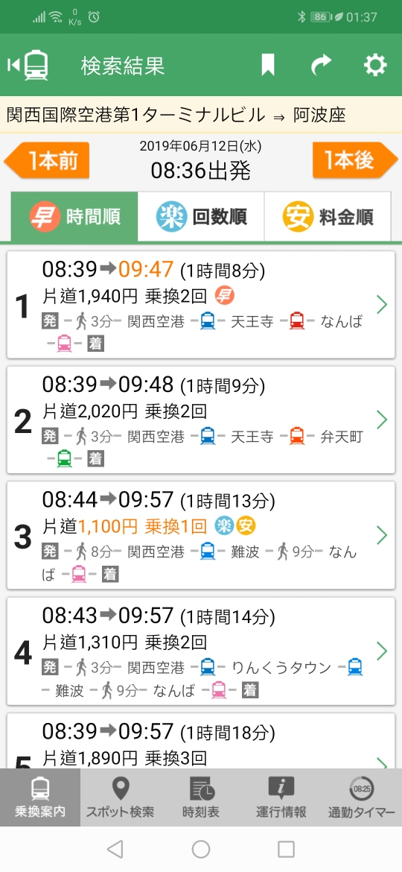Bookmark this search result
Viewport: 402px width, 872px height.
268,66
